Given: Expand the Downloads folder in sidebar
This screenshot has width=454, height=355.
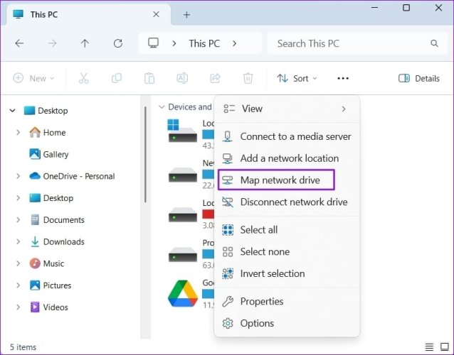Looking at the screenshot, I should [18, 242].
